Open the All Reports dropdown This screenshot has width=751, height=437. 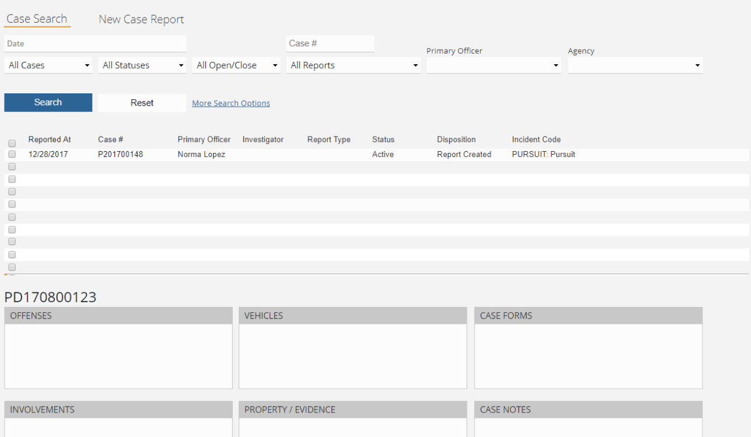(x=354, y=65)
